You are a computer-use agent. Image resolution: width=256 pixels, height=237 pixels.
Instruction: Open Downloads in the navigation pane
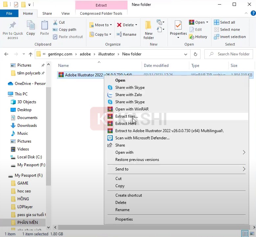(x=24, y=126)
